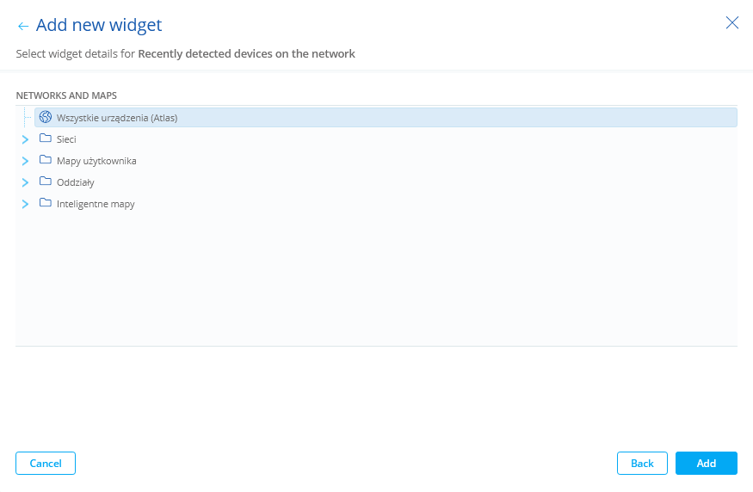Choose the Oddziały tree item label
This screenshot has width=753, height=492.
pyautogui.click(x=76, y=182)
